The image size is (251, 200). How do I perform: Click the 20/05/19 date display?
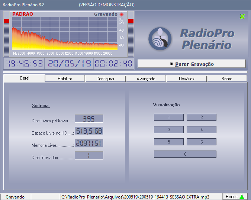(x=69, y=64)
